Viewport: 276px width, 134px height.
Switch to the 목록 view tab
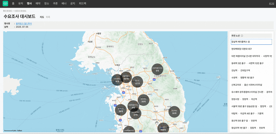click(x=48, y=17)
